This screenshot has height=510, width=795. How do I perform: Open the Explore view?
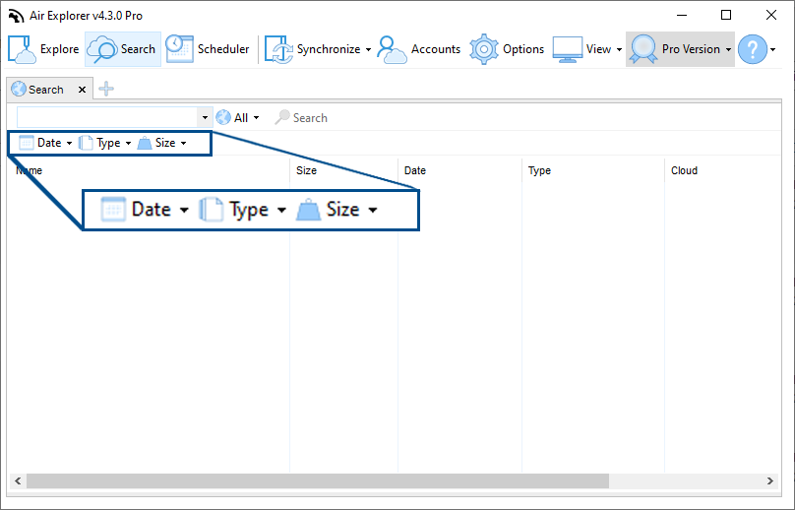coord(43,49)
